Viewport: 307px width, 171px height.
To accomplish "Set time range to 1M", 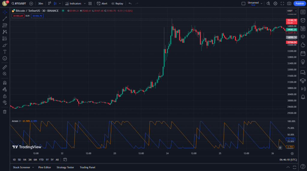I will (x=25, y=160).
